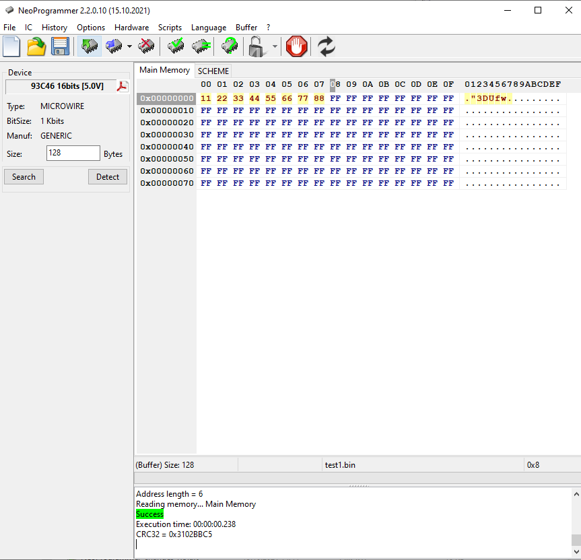Click the green Success log line
Image resolution: width=581 pixels, height=560 pixels.
click(149, 514)
